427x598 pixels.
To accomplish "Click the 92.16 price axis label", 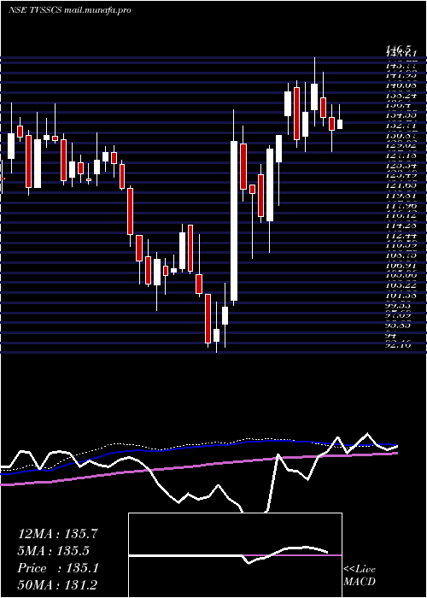I will point(399,345).
